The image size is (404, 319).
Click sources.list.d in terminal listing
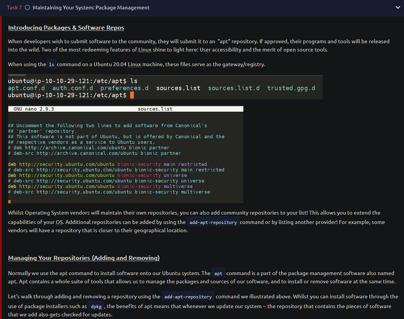coord(234,88)
